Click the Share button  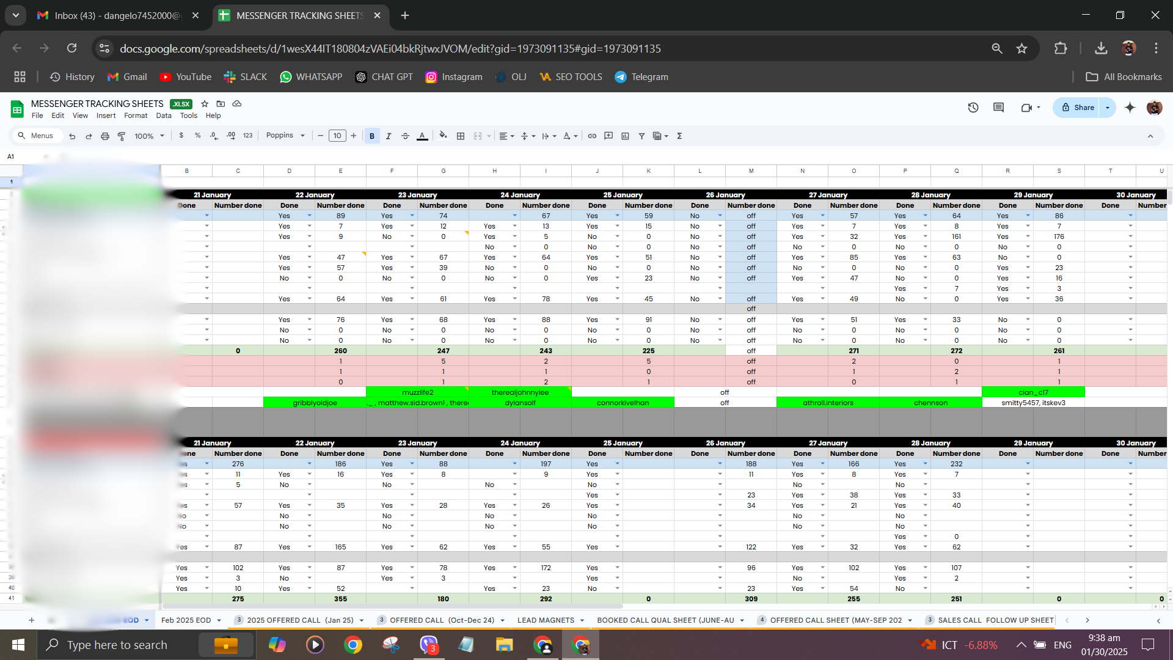1078,108
